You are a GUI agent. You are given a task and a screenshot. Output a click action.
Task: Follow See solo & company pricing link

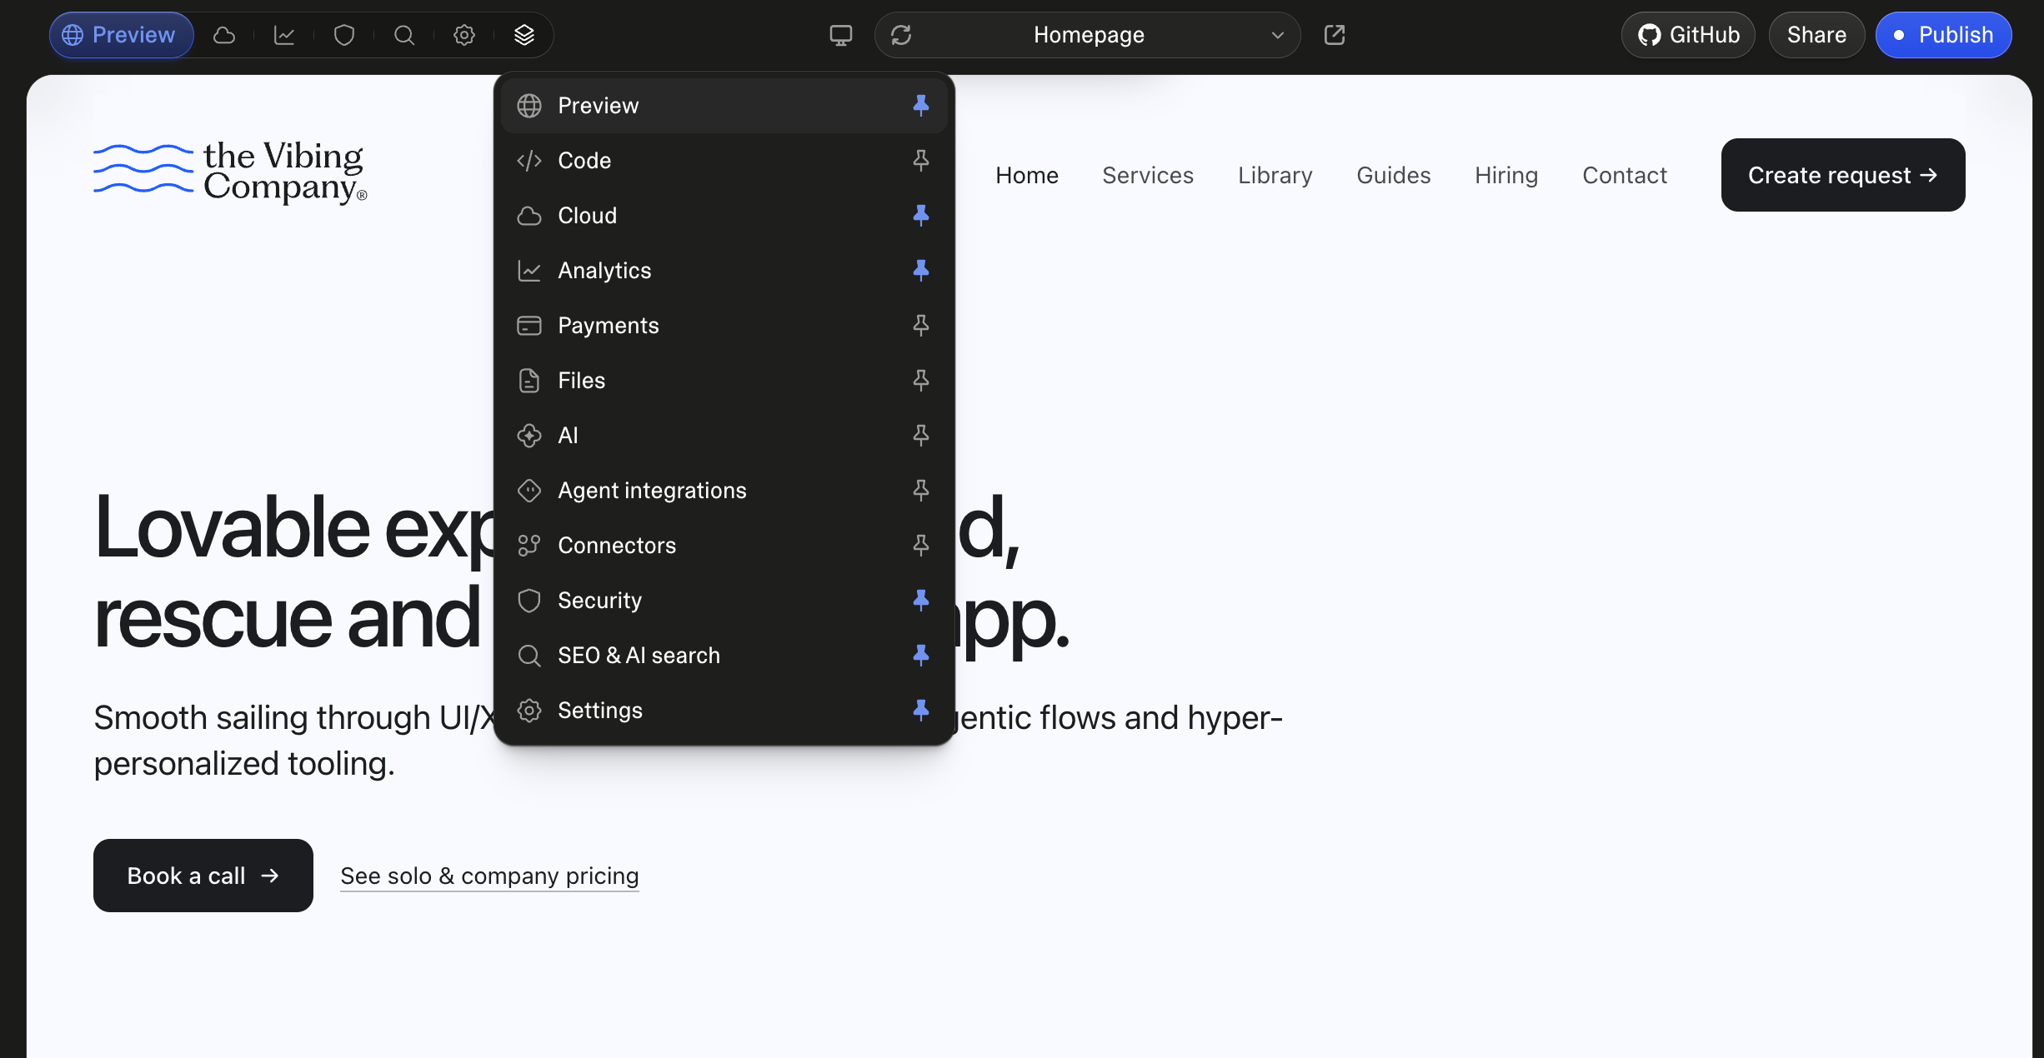click(x=489, y=876)
